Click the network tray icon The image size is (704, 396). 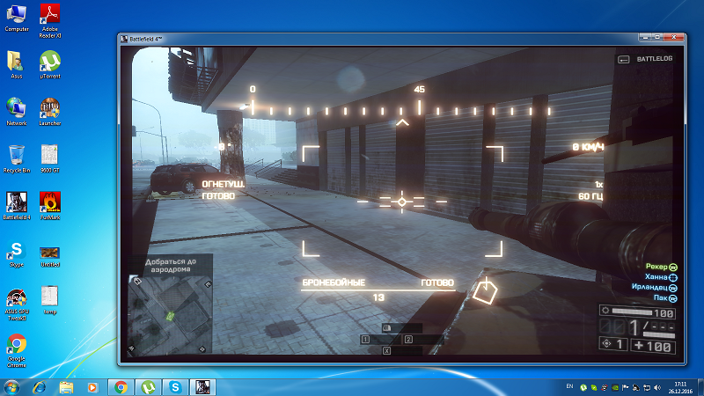pyautogui.click(x=647, y=387)
